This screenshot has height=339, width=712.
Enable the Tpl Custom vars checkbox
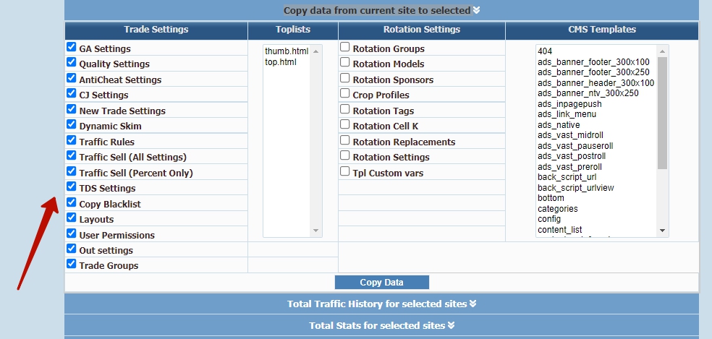pos(345,171)
